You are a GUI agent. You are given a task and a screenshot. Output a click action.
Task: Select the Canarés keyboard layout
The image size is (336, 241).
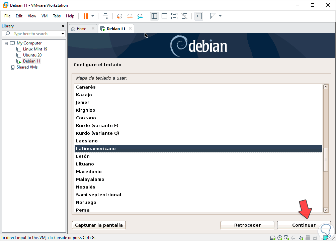pos(198,87)
